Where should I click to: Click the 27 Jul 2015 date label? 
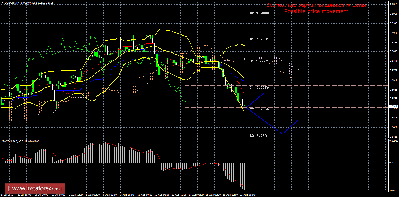7,195
